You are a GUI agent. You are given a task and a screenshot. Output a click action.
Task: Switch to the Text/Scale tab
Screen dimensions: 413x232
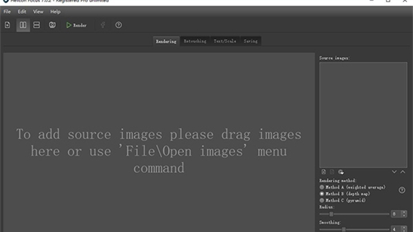(225, 41)
